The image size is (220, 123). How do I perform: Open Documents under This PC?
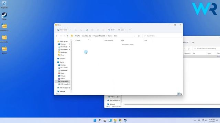pos(64,68)
